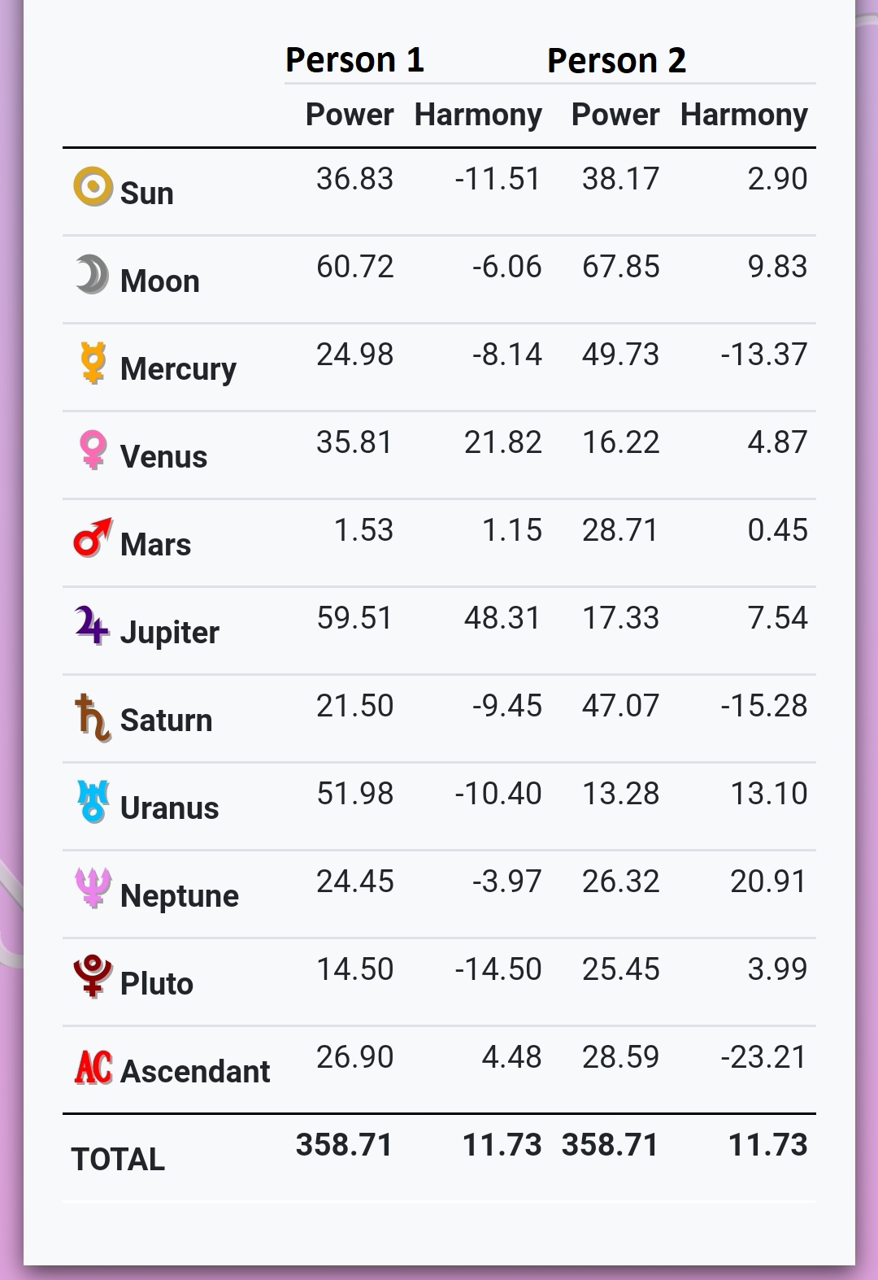Click the dark red Pluto icon

pyautogui.click(x=93, y=976)
